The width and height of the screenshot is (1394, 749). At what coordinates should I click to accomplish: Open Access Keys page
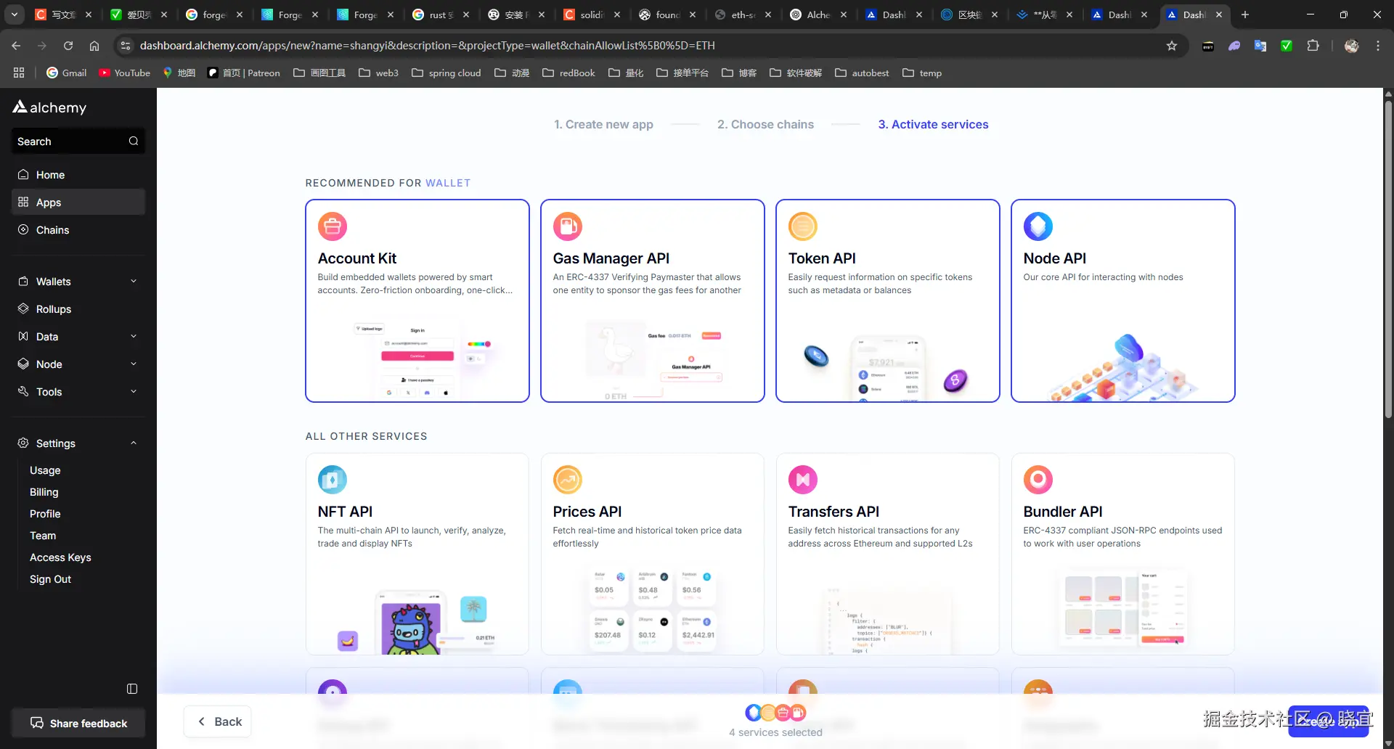click(60, 557)
